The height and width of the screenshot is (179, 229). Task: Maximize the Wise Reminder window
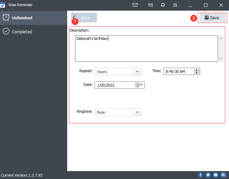click(206, 5)
